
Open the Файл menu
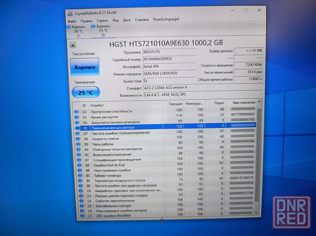click(72, 21)
